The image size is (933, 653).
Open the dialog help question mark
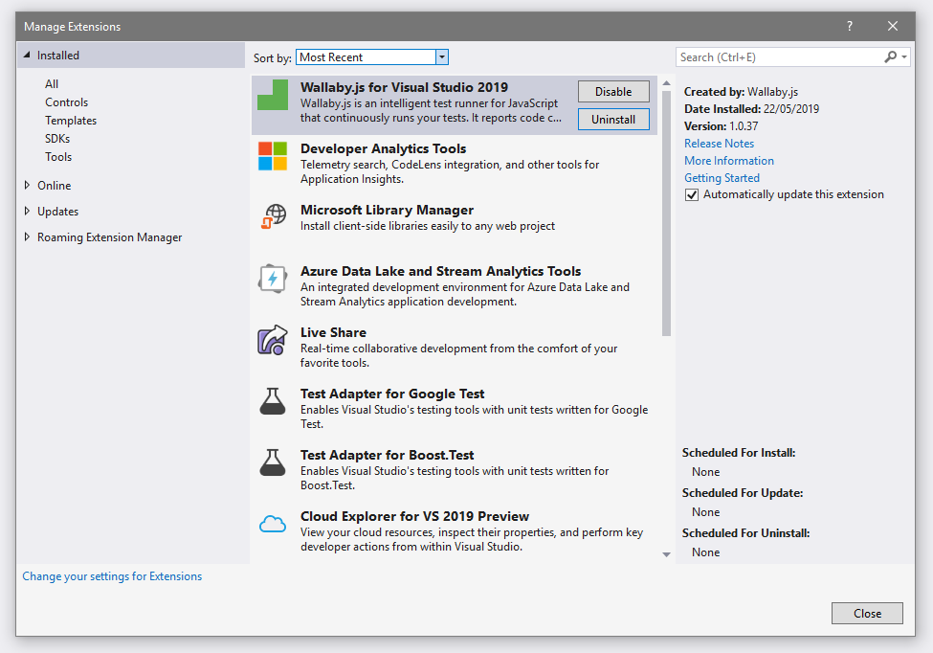point(850,26)
